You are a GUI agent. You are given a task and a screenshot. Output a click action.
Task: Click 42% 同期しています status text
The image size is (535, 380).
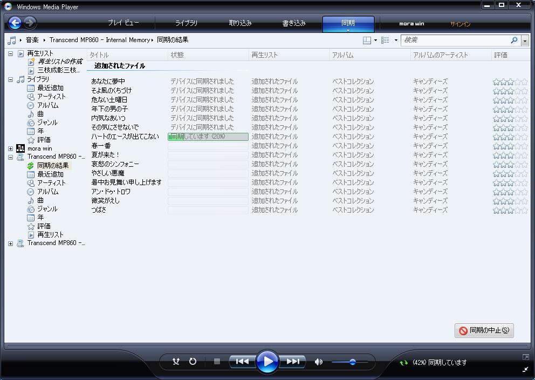[440, 363]
